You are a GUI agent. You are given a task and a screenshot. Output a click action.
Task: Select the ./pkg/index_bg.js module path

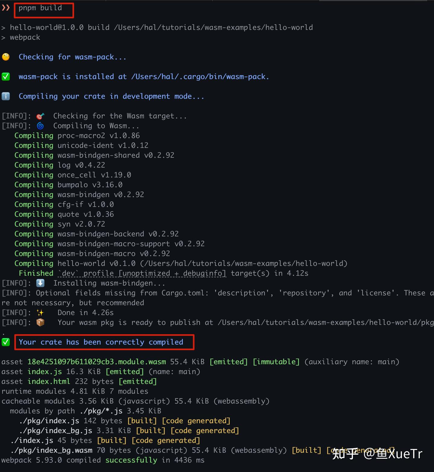coord(55,430)
